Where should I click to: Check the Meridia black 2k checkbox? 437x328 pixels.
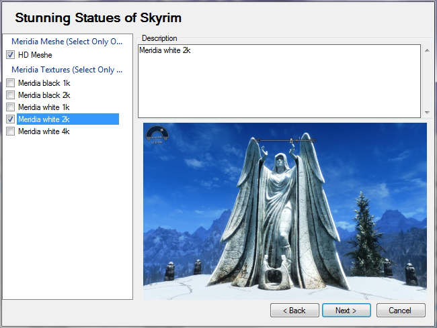(10, 95)
